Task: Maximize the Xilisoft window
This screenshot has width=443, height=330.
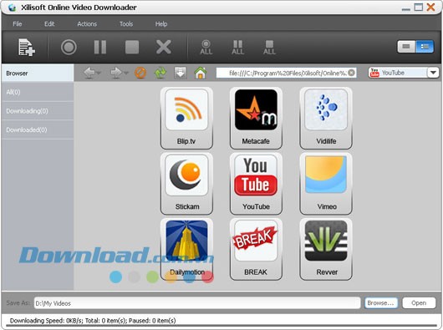Action: (x=419, y=7)
